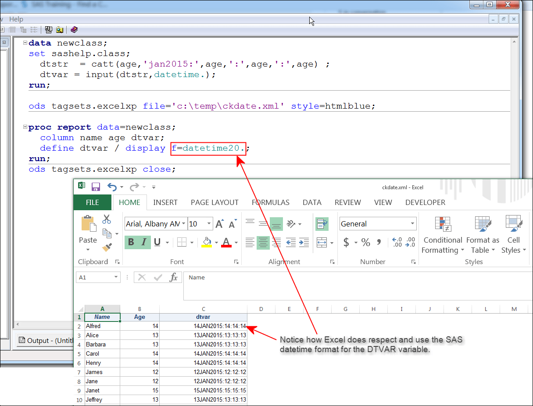Viewport: 533px width, 406px height.
Task: Open the Help menu in SAS
Action: pyautogui.click(x=16, y=19)
